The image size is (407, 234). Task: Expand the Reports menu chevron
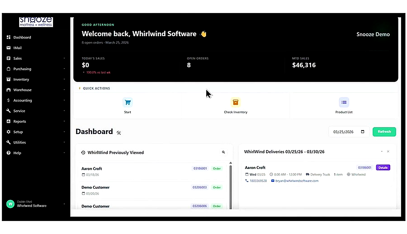point(64,121)
